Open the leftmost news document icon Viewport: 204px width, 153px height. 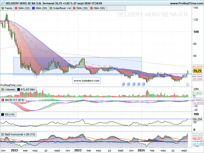123,84
